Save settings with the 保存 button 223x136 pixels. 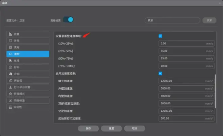tap(88, 129)
